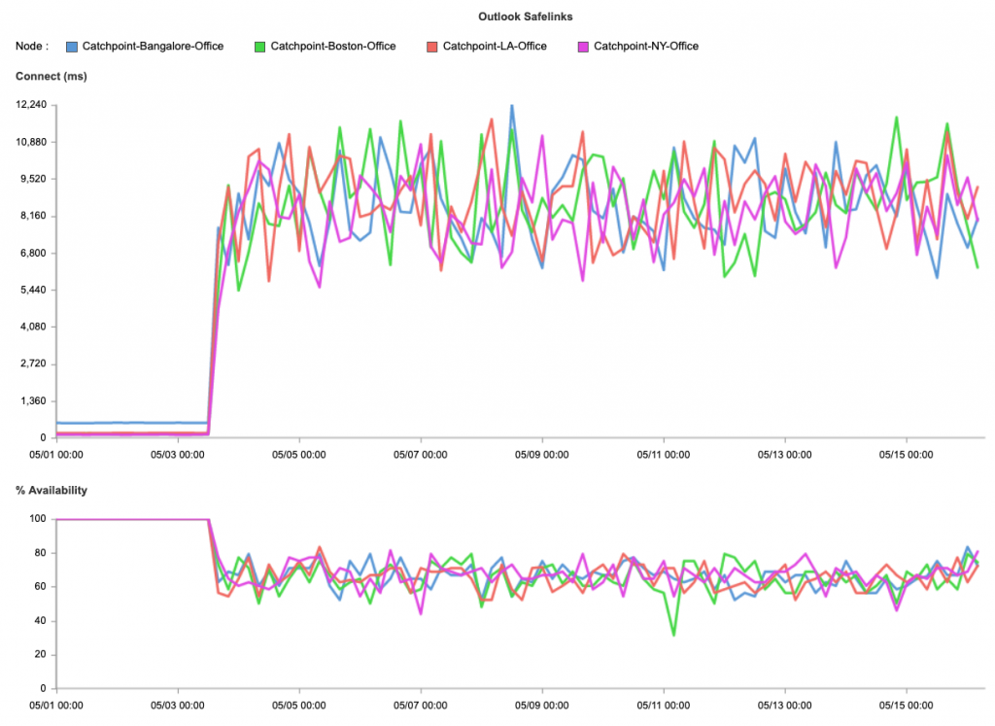Click the 6,800 y-axis label
The height and width of the screenshot is (726, 995).
tap(34, 253)
